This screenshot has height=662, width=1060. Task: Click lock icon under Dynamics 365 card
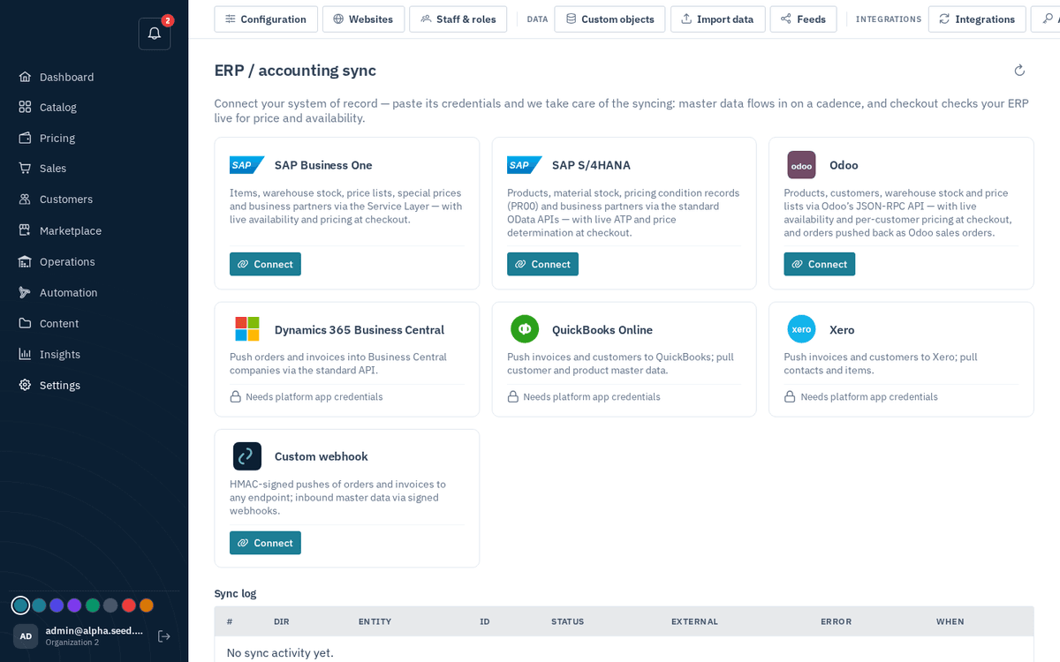[x=236, y=397]
